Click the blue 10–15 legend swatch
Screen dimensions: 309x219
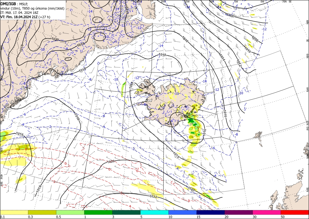183,212
